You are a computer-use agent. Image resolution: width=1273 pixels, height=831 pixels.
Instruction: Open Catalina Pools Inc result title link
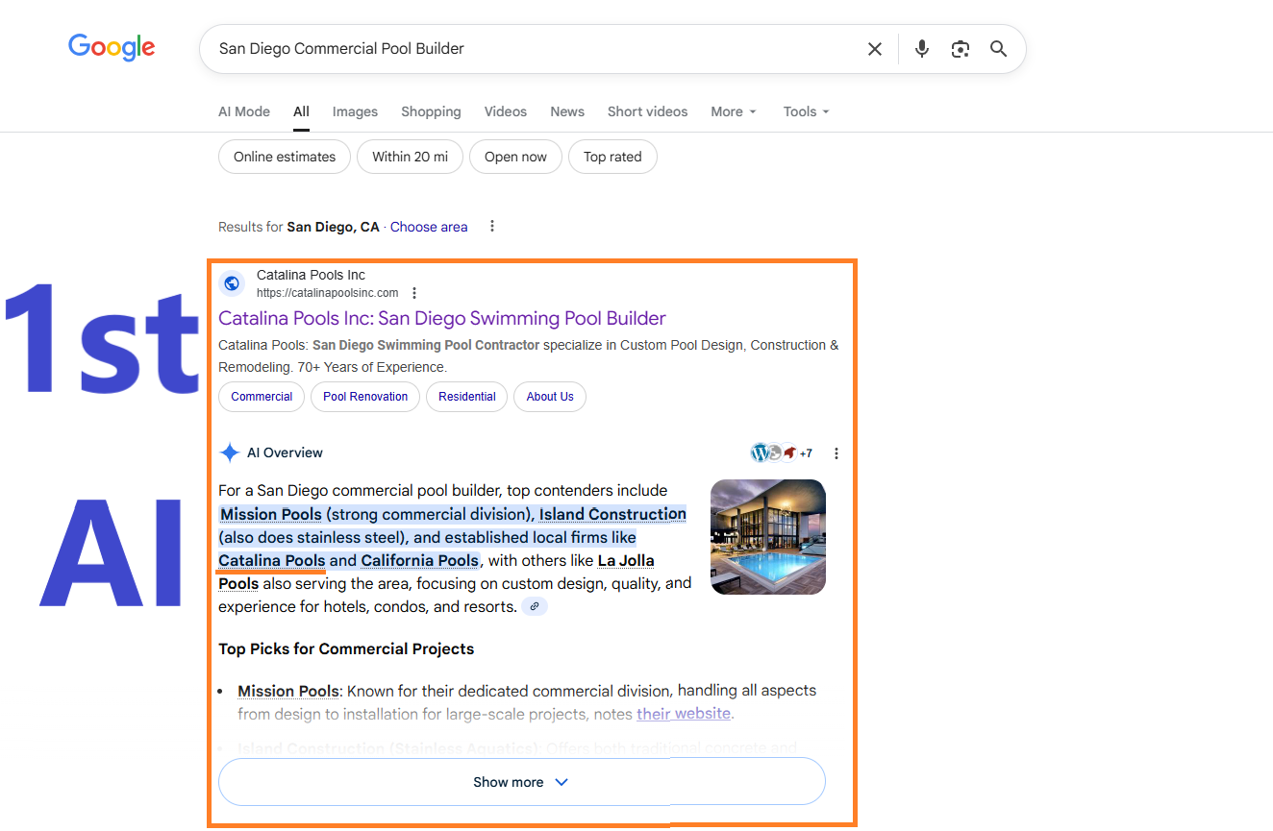(441, 319)
